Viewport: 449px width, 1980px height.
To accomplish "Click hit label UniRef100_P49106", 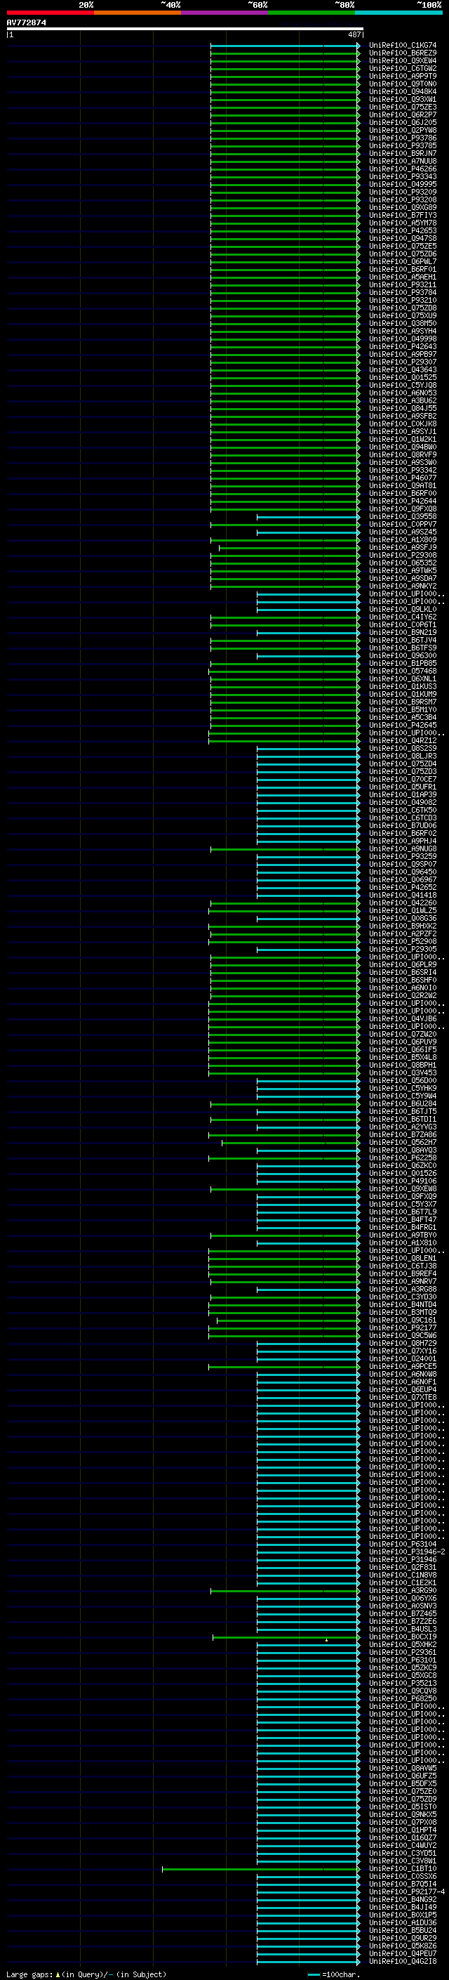I will click(x=402, y=1181).
